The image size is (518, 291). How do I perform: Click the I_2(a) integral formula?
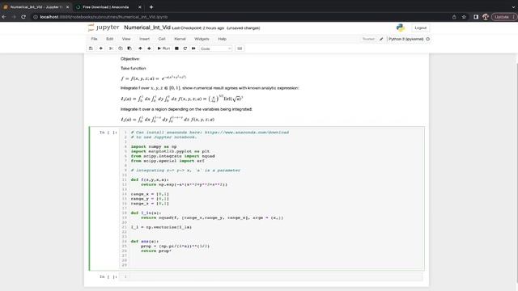168,120
